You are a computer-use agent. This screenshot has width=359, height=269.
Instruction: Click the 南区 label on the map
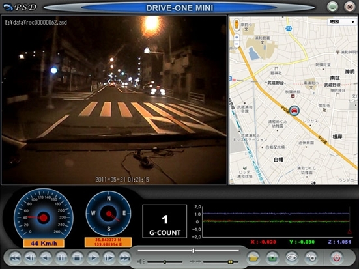335,78
